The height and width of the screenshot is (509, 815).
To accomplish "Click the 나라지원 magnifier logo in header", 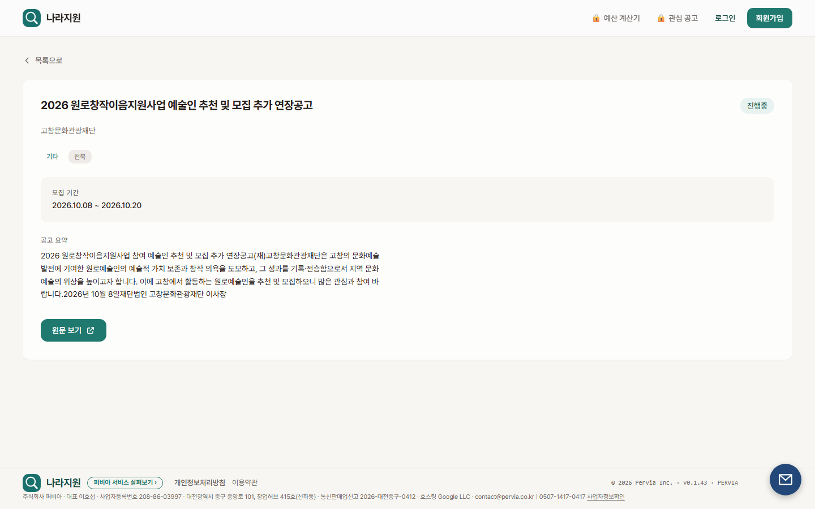I will coord(32,18).
